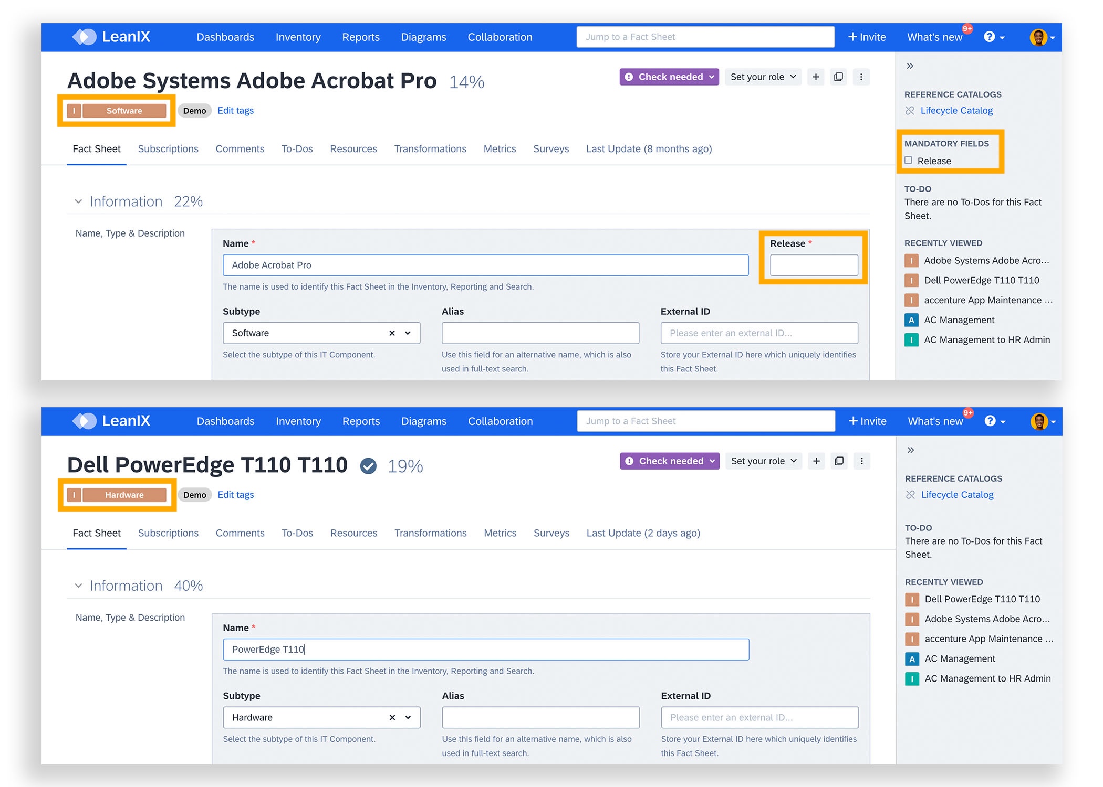Click the plus icon beside Set your role in Adobe window
Image resolution: width=1103 pixels, height=787 pixels.
tap(816, 77)
